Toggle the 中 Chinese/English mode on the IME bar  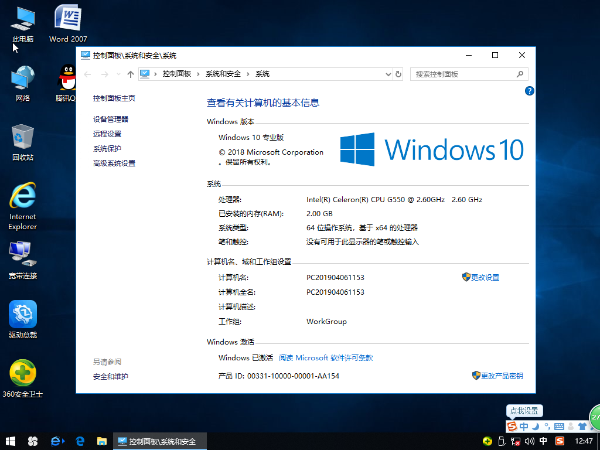tap(524, 426)
